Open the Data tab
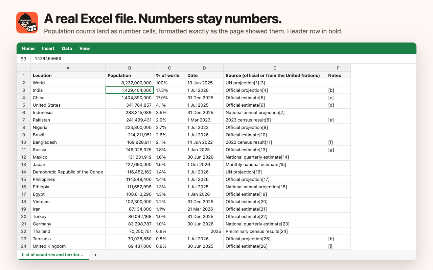Image resolution: width=433 pixels, height=270 pixels. [67, 48]
